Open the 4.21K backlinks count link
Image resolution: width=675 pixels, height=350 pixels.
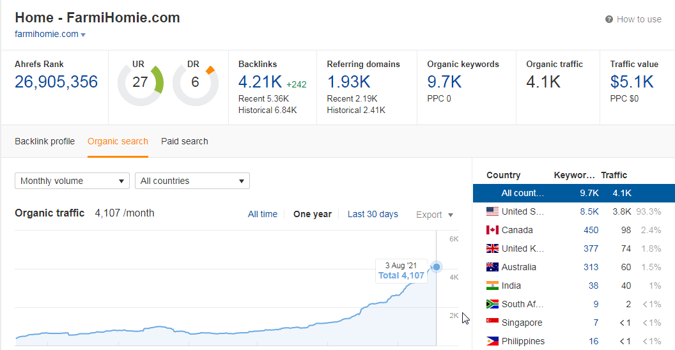coord(260,82)
